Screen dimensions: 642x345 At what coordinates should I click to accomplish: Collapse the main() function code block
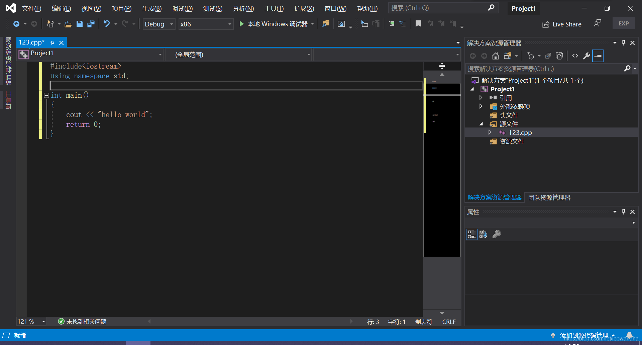[46, 95]
